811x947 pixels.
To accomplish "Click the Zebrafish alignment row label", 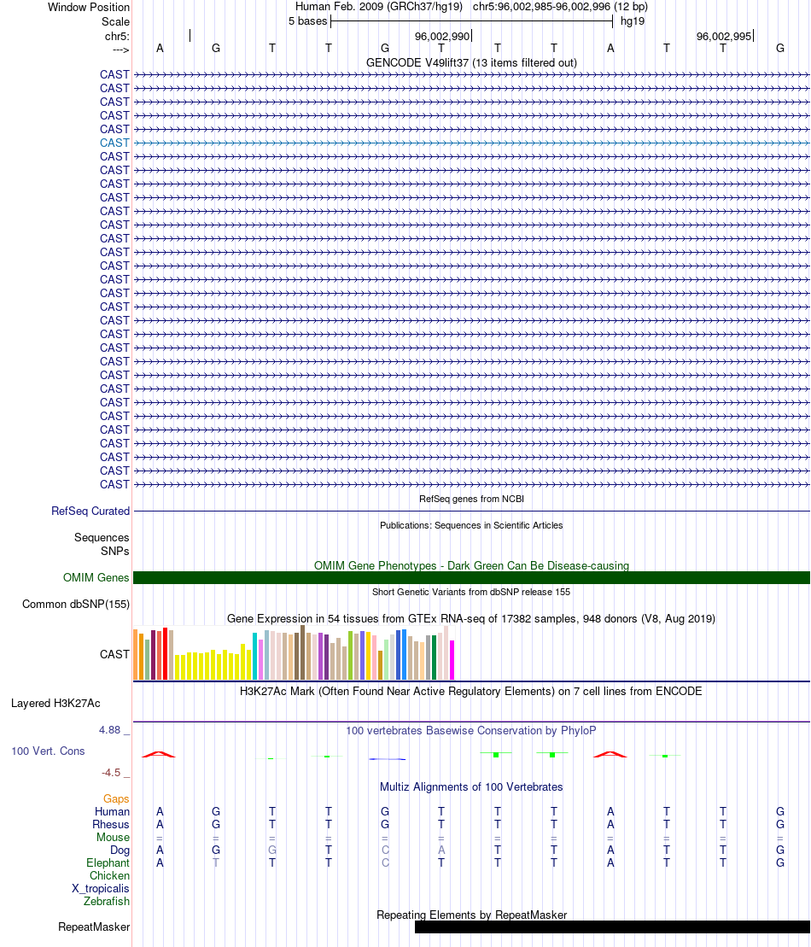I will click(107, 901).
